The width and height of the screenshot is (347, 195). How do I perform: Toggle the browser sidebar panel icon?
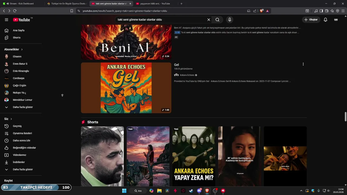(321, 11)
